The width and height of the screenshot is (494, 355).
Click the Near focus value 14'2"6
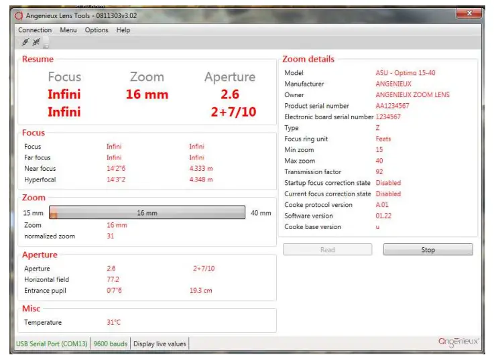(x=116, y=168)
